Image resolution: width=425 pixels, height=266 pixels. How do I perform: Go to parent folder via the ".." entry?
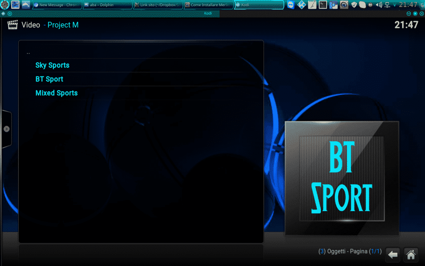click(28, 53)
